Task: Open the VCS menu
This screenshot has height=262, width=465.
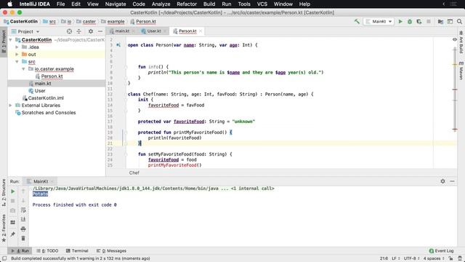Action: click(x=262, y=4)
